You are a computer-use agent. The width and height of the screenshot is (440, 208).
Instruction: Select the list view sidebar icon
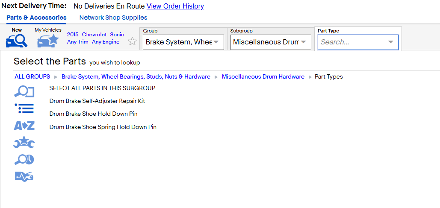(x=24, y=108)
